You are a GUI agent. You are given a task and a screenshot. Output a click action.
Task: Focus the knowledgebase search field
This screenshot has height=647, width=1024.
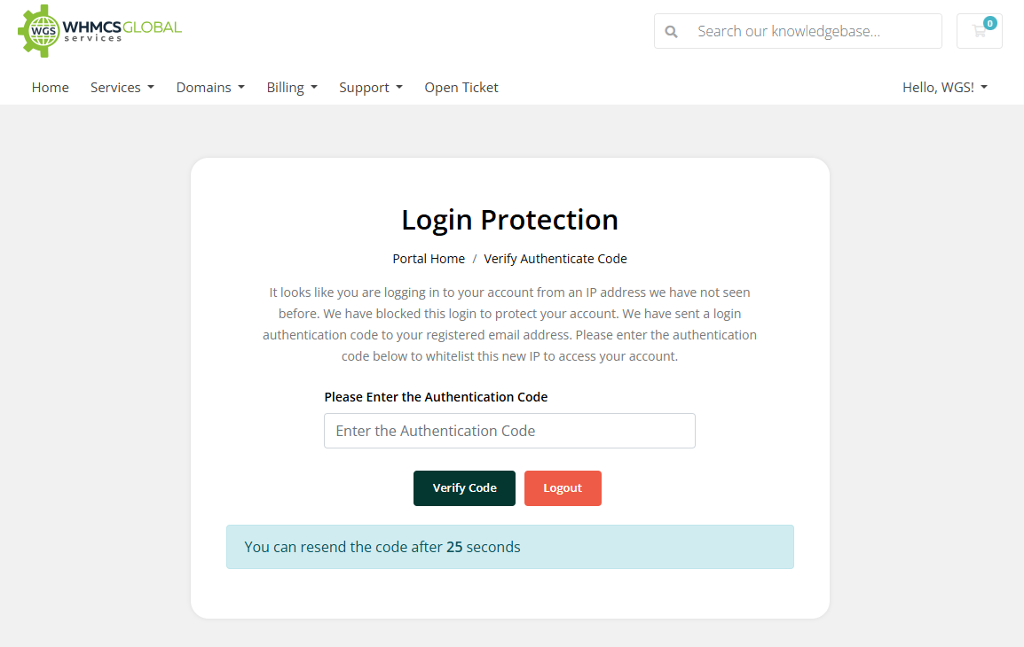[812, 32]
